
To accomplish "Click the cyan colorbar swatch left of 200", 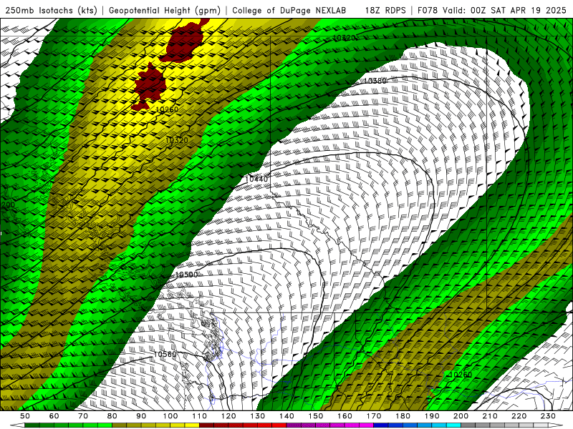I will [453, 425].
